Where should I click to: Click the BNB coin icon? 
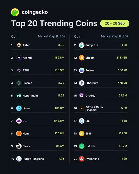tap(82, 134)
